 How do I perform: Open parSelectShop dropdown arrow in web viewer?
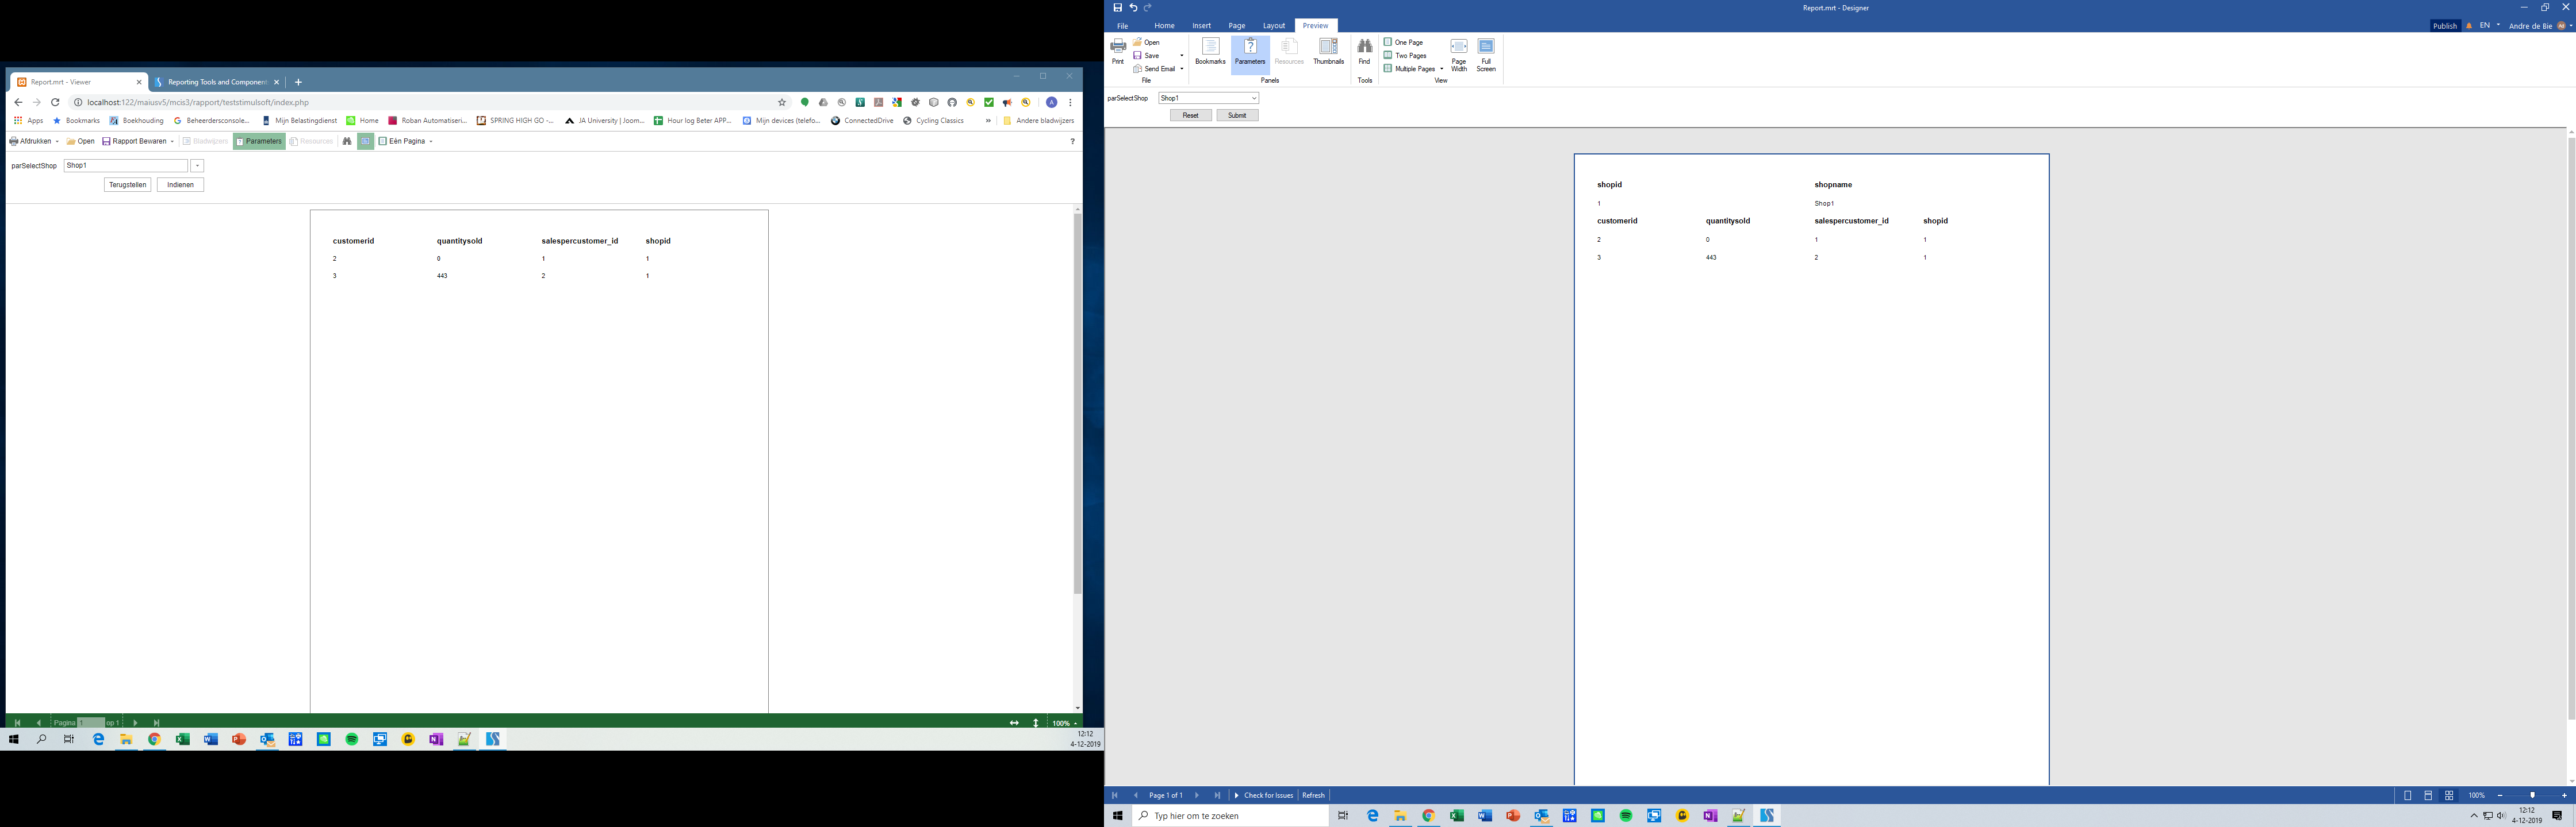point(198,166)
